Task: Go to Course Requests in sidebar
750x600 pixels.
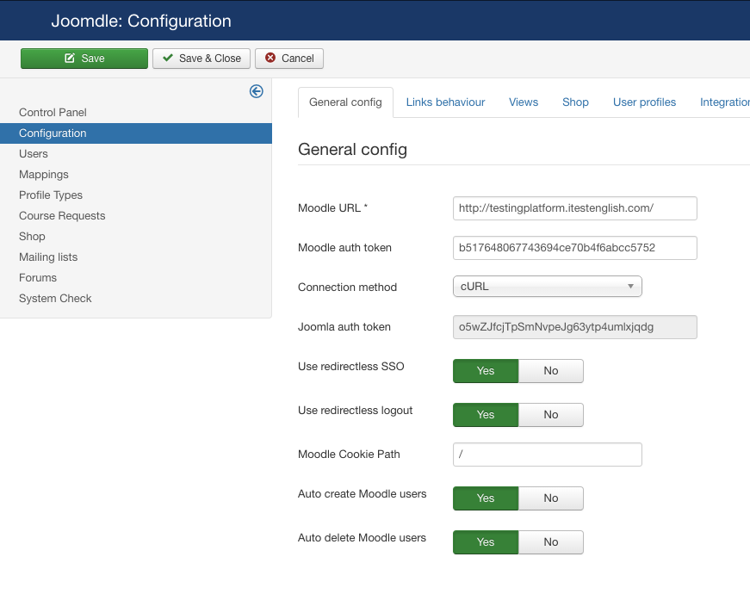Action: [x=62, y=216]
